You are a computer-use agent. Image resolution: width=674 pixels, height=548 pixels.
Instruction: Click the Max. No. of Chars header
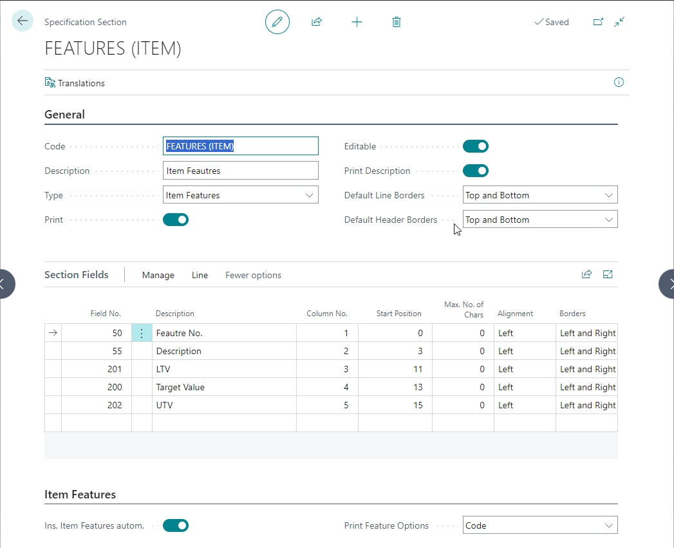(463, 310)
